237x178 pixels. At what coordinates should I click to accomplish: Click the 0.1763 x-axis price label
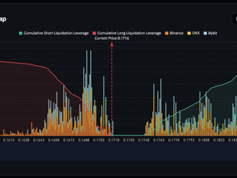pos(159,140)
